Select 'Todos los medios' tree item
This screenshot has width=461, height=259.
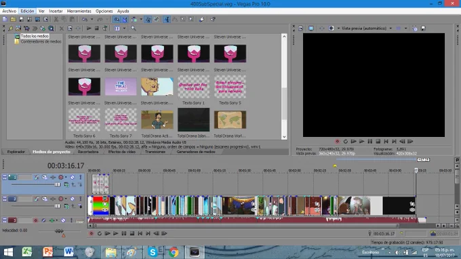click(x=35, y=36)
